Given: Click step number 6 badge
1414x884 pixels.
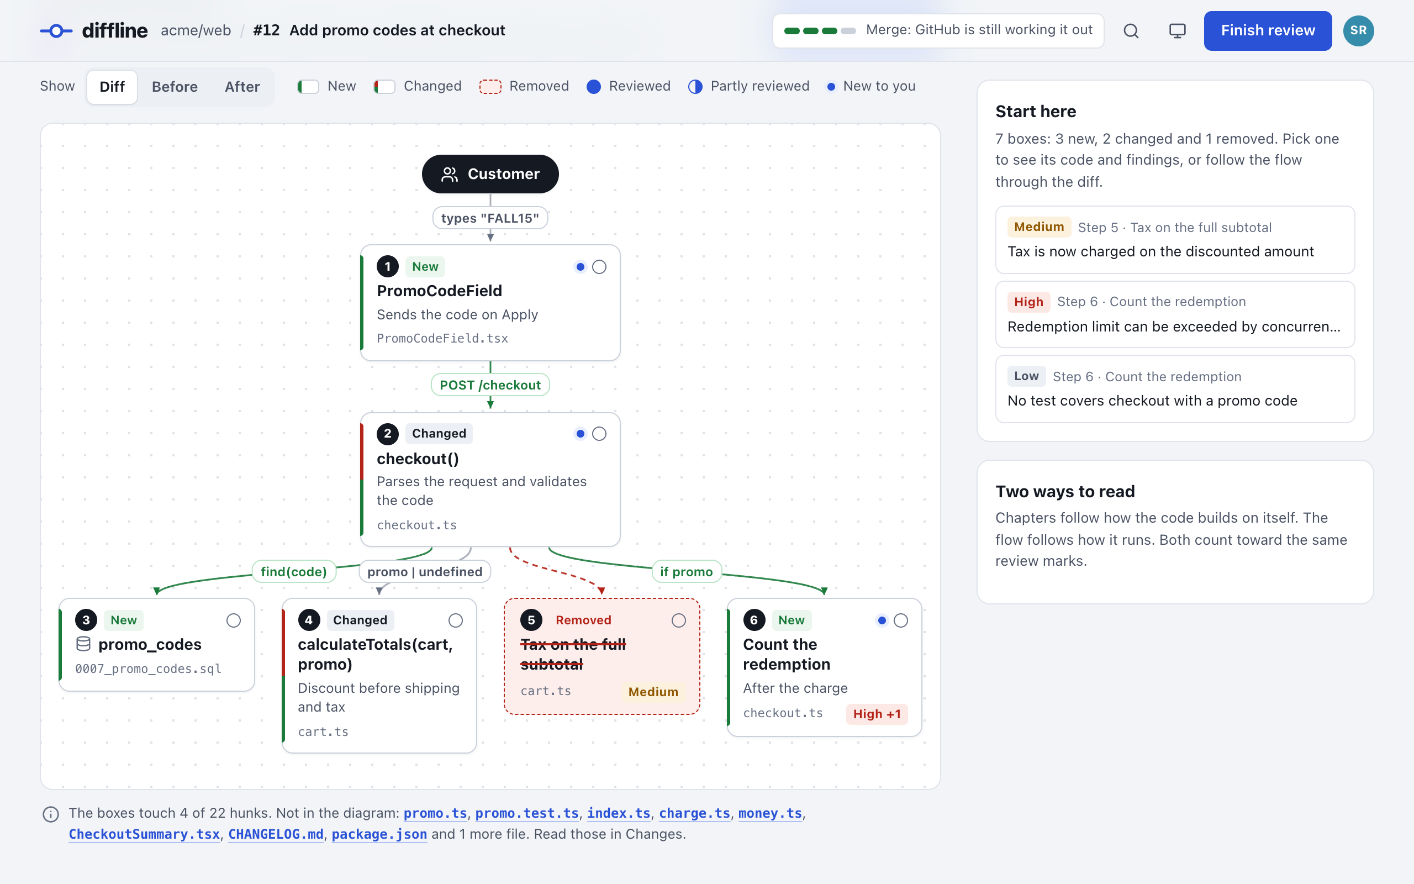Looking at the screenshot, I should tap(754, 620).
